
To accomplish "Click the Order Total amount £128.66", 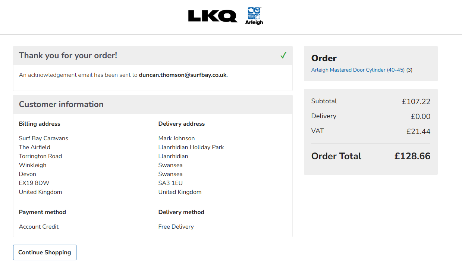I will coord(412,156).
